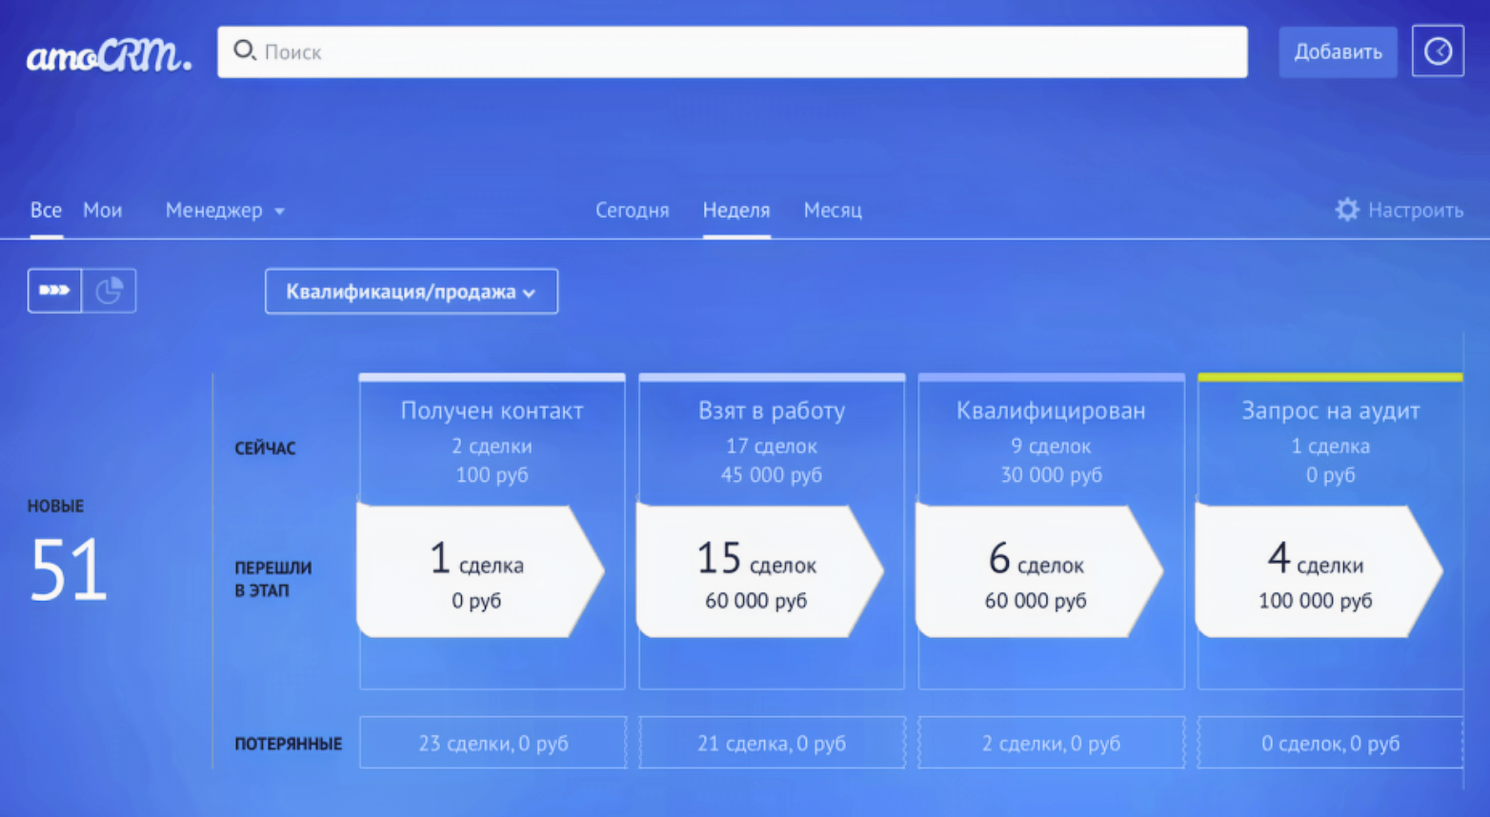Click the amoCRM logo
Image resolution: width=1490 pixels, height=817 pixels.
click(x=108, y=55)
